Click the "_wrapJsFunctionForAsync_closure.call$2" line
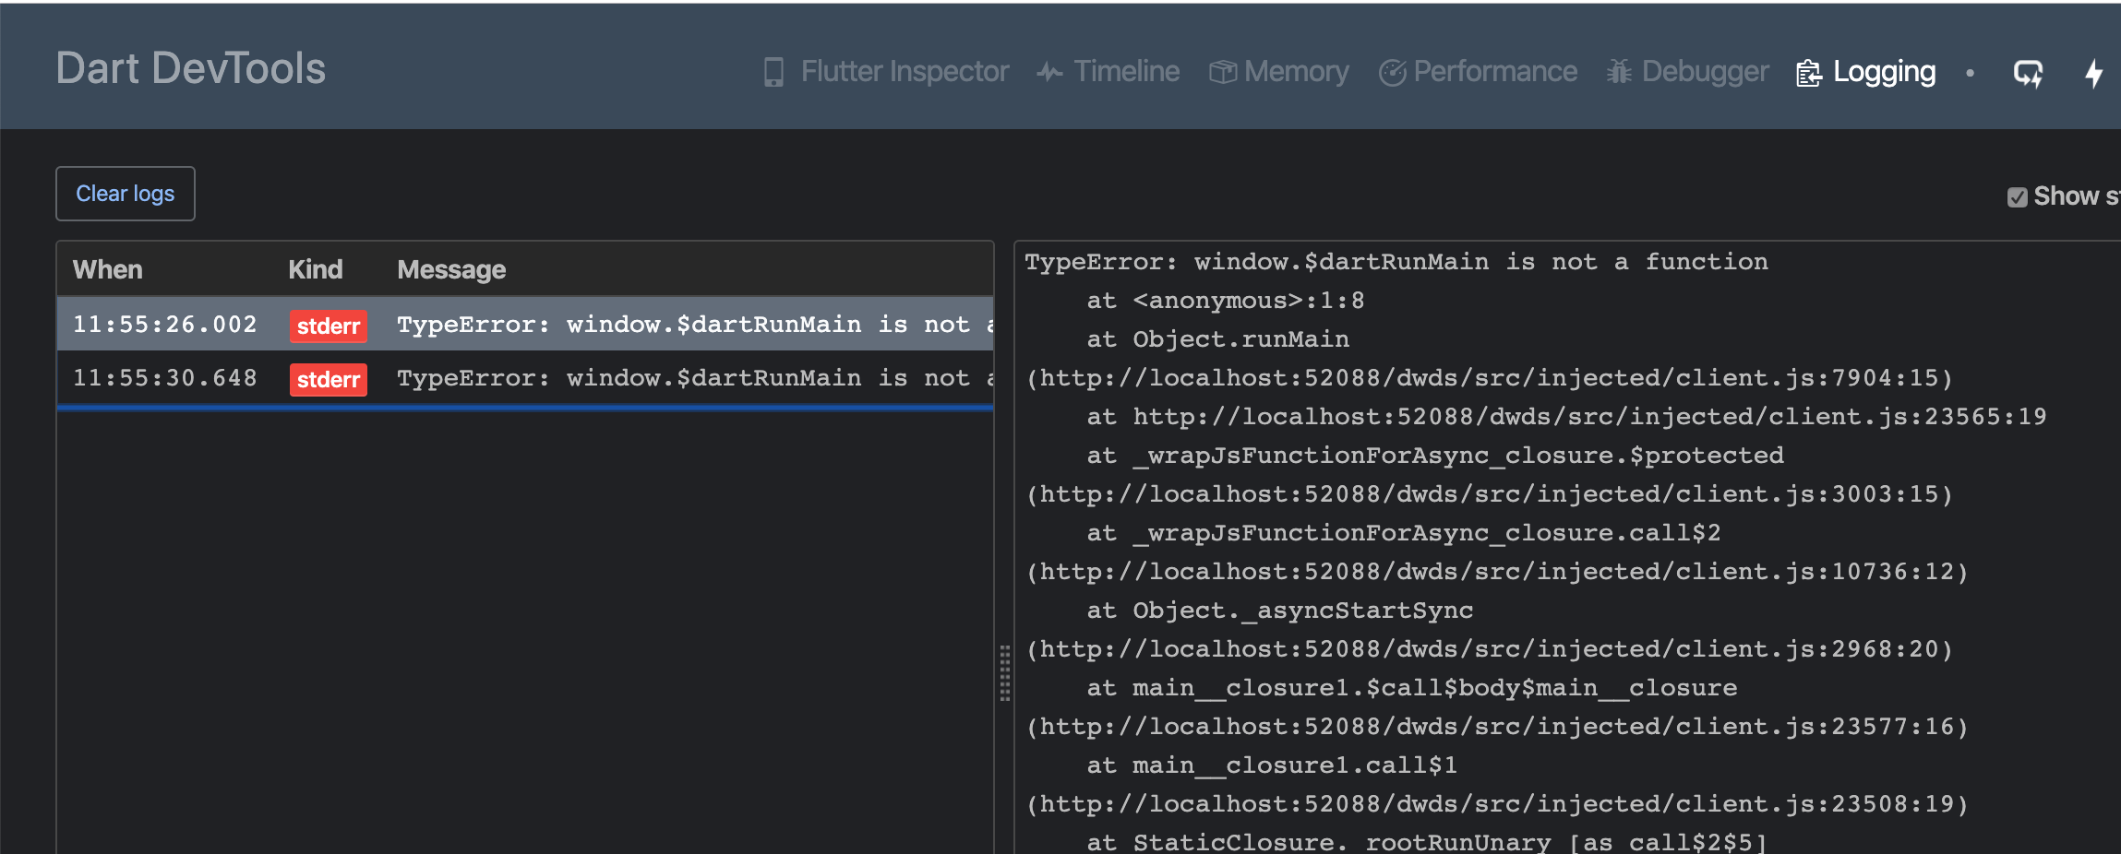This screenshot has height=854, width=2121. coord(1404,533)
